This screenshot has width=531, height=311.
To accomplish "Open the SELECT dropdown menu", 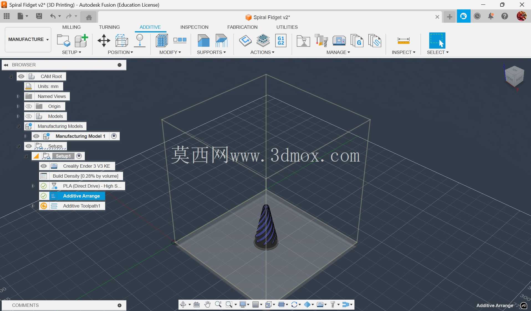I will pyautogui.click(x=438, y=52).
